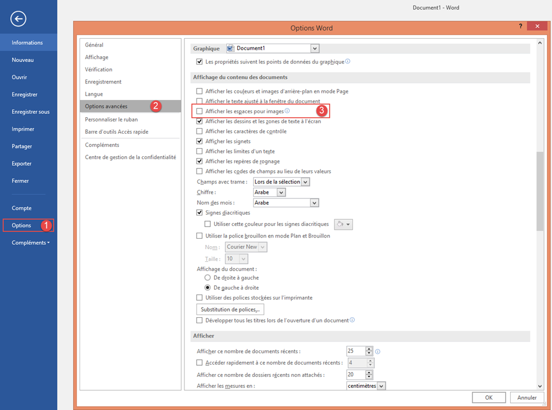This screenshot has height=410, width=552.
Task: Click the Help question mark icon
Action: point(520,26)
